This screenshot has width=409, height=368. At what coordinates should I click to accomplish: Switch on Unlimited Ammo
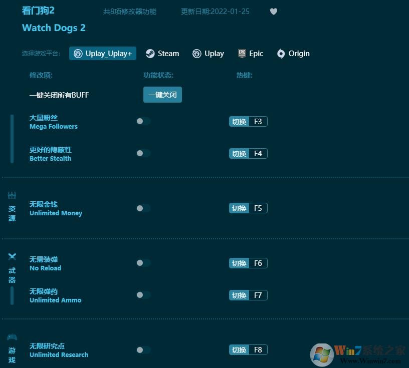click(x=143, y=295)
